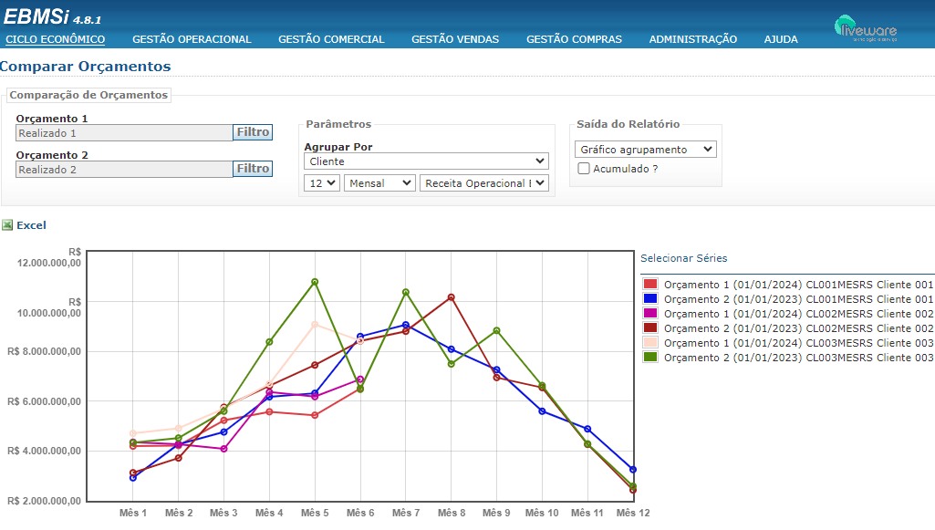Click green series peak point at Mês 5

point(315,282)
